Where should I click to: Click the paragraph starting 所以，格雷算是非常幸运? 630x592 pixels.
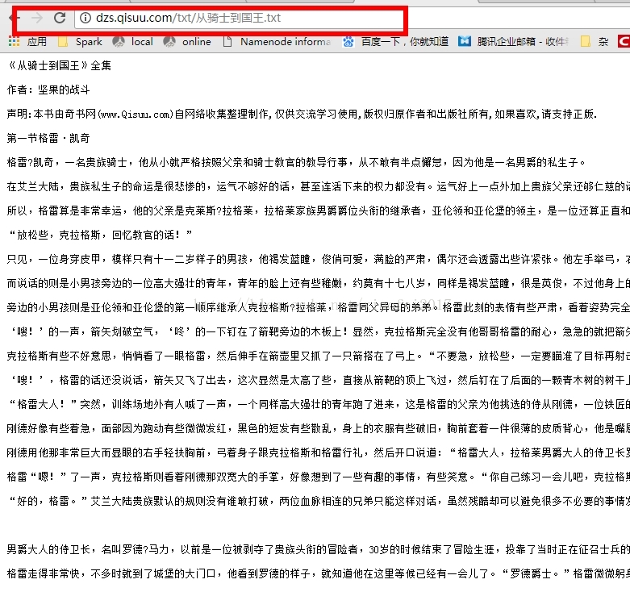(318, 211)
